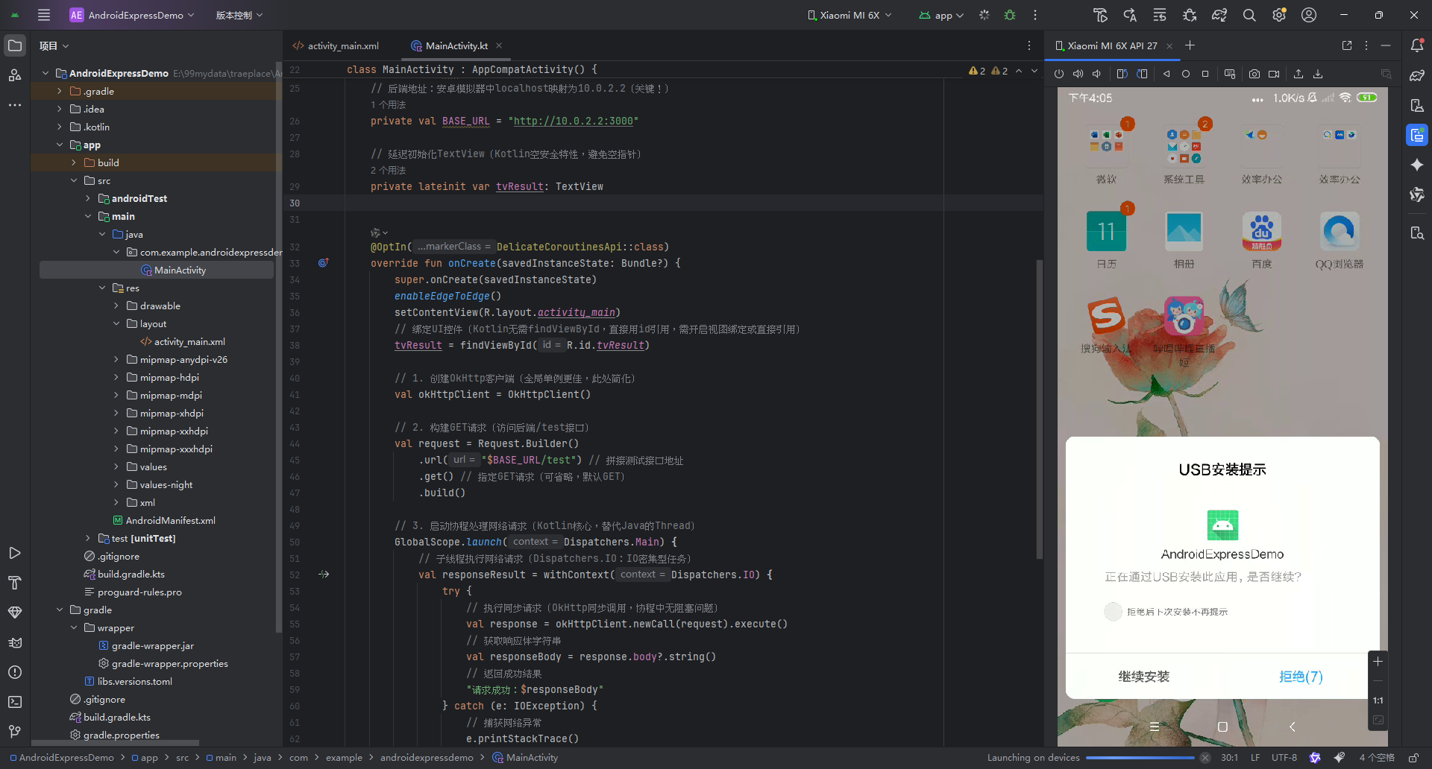Rotate the device left
Viewport: 1432px width, 769px height.
[x=1122, y=74]
